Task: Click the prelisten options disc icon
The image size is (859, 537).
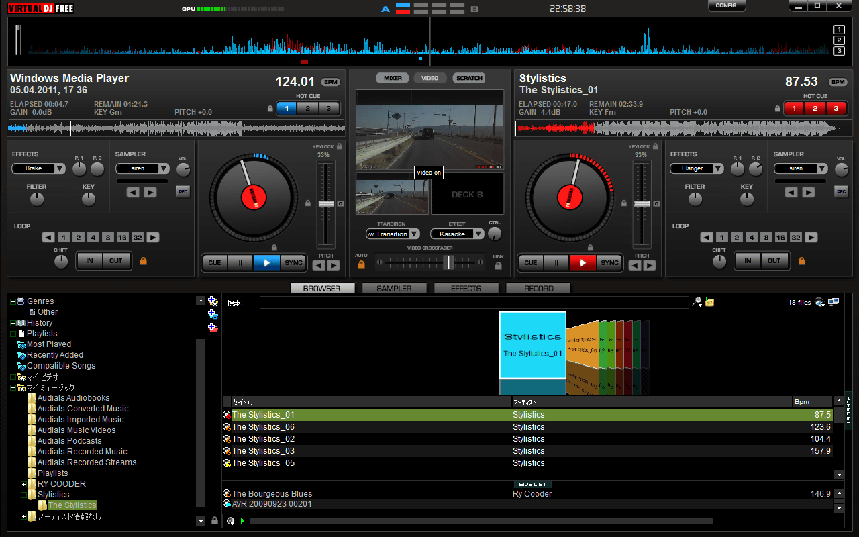Action: coord(230,520)
